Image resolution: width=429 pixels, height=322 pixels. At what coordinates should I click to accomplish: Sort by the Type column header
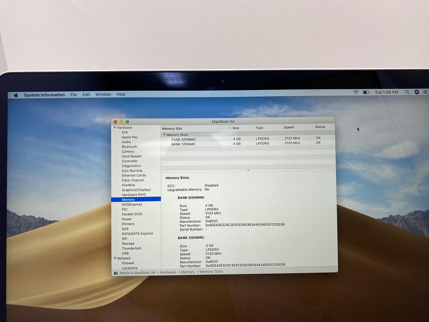coord(269,128)
